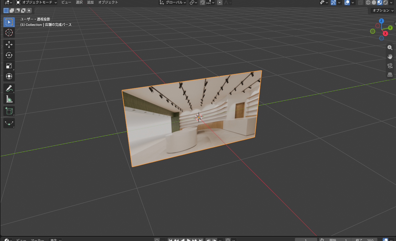This screenshot has width=396, height=241.
Task: Open the オブジェクトモード mode dropdown
Action: click(x=36, y=2)
